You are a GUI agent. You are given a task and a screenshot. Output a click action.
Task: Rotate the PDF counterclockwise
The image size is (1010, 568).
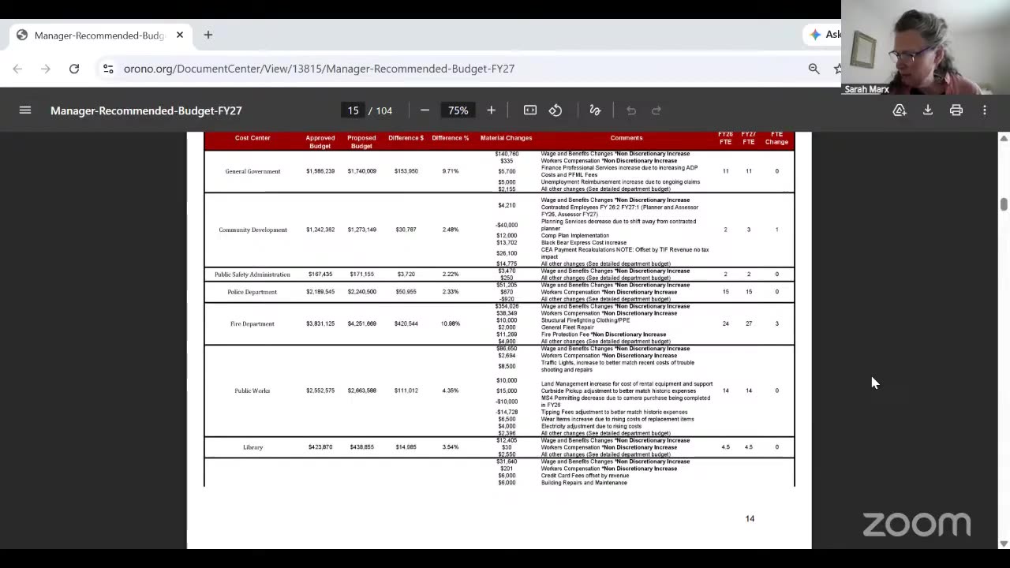pos(555,110)
